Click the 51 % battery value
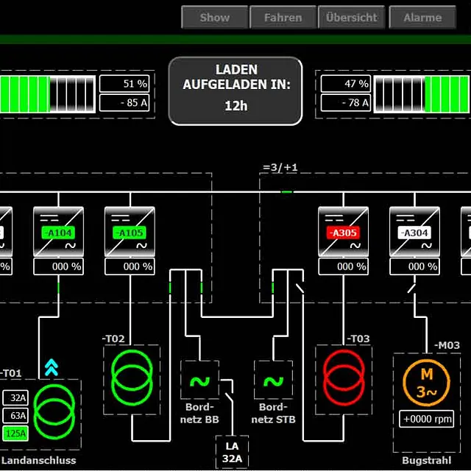 click(x=124, y=83)
